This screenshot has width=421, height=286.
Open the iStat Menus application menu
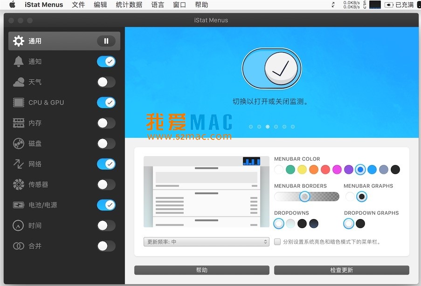(44, 5)
